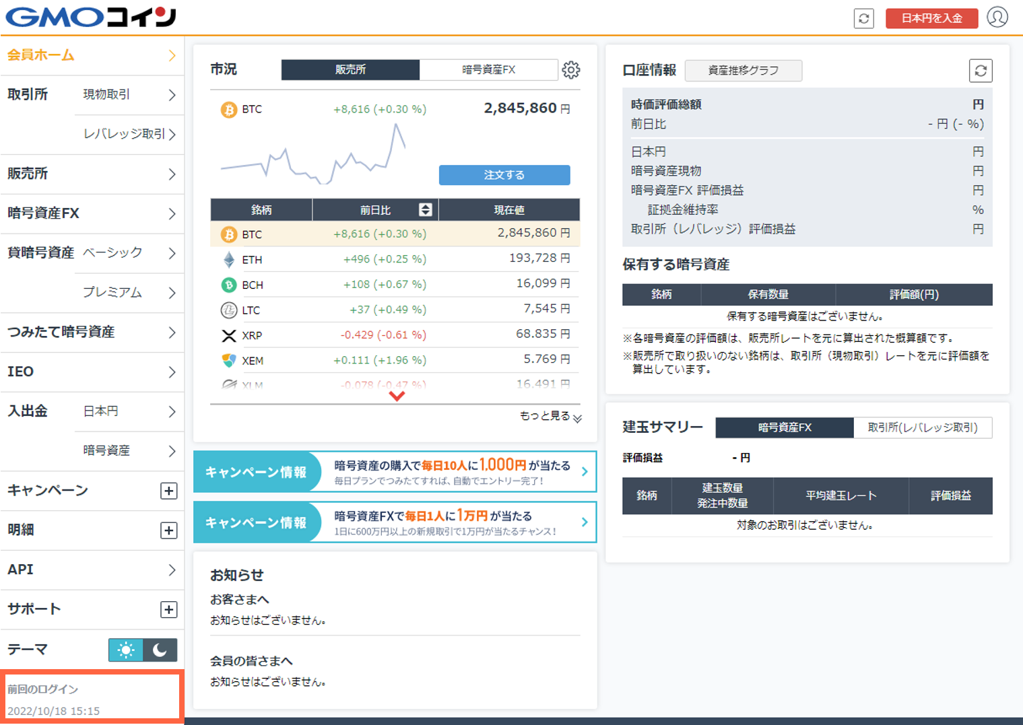Open レバレッジ取引

pyautogui.click(x=129, y=134)
